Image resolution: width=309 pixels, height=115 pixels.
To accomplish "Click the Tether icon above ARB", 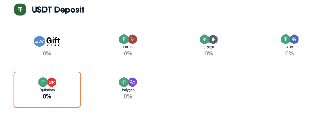I will click(285, 39).
